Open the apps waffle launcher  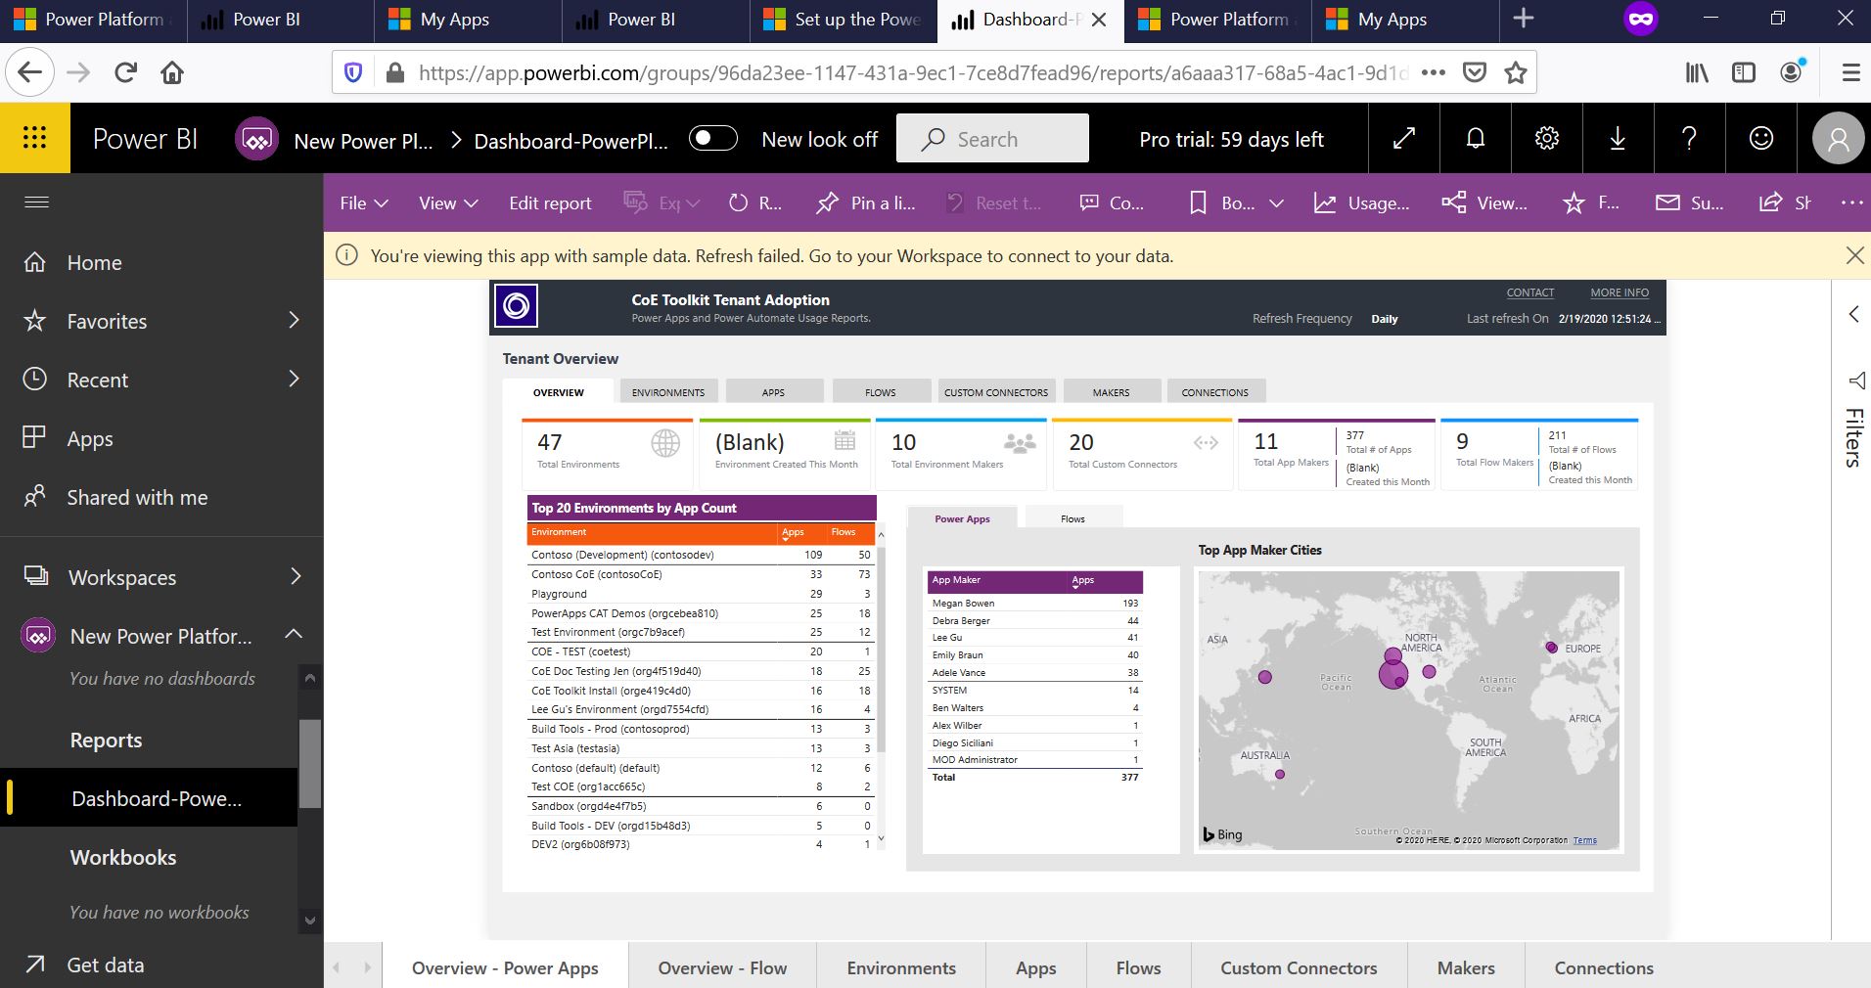(x=35, y=138)
